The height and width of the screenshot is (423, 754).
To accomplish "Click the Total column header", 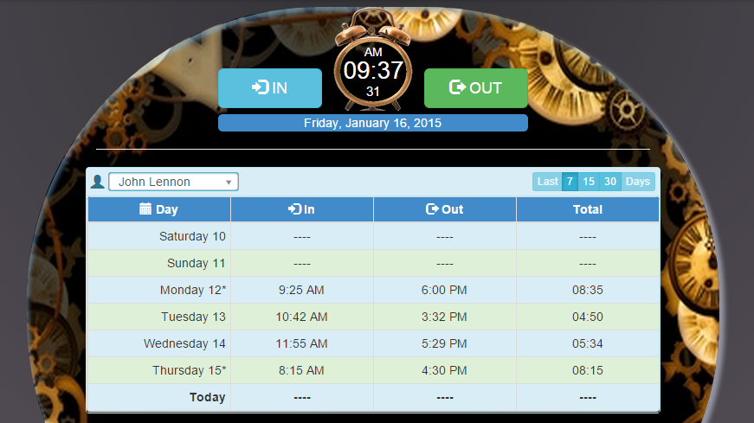I will pos(587,209).
